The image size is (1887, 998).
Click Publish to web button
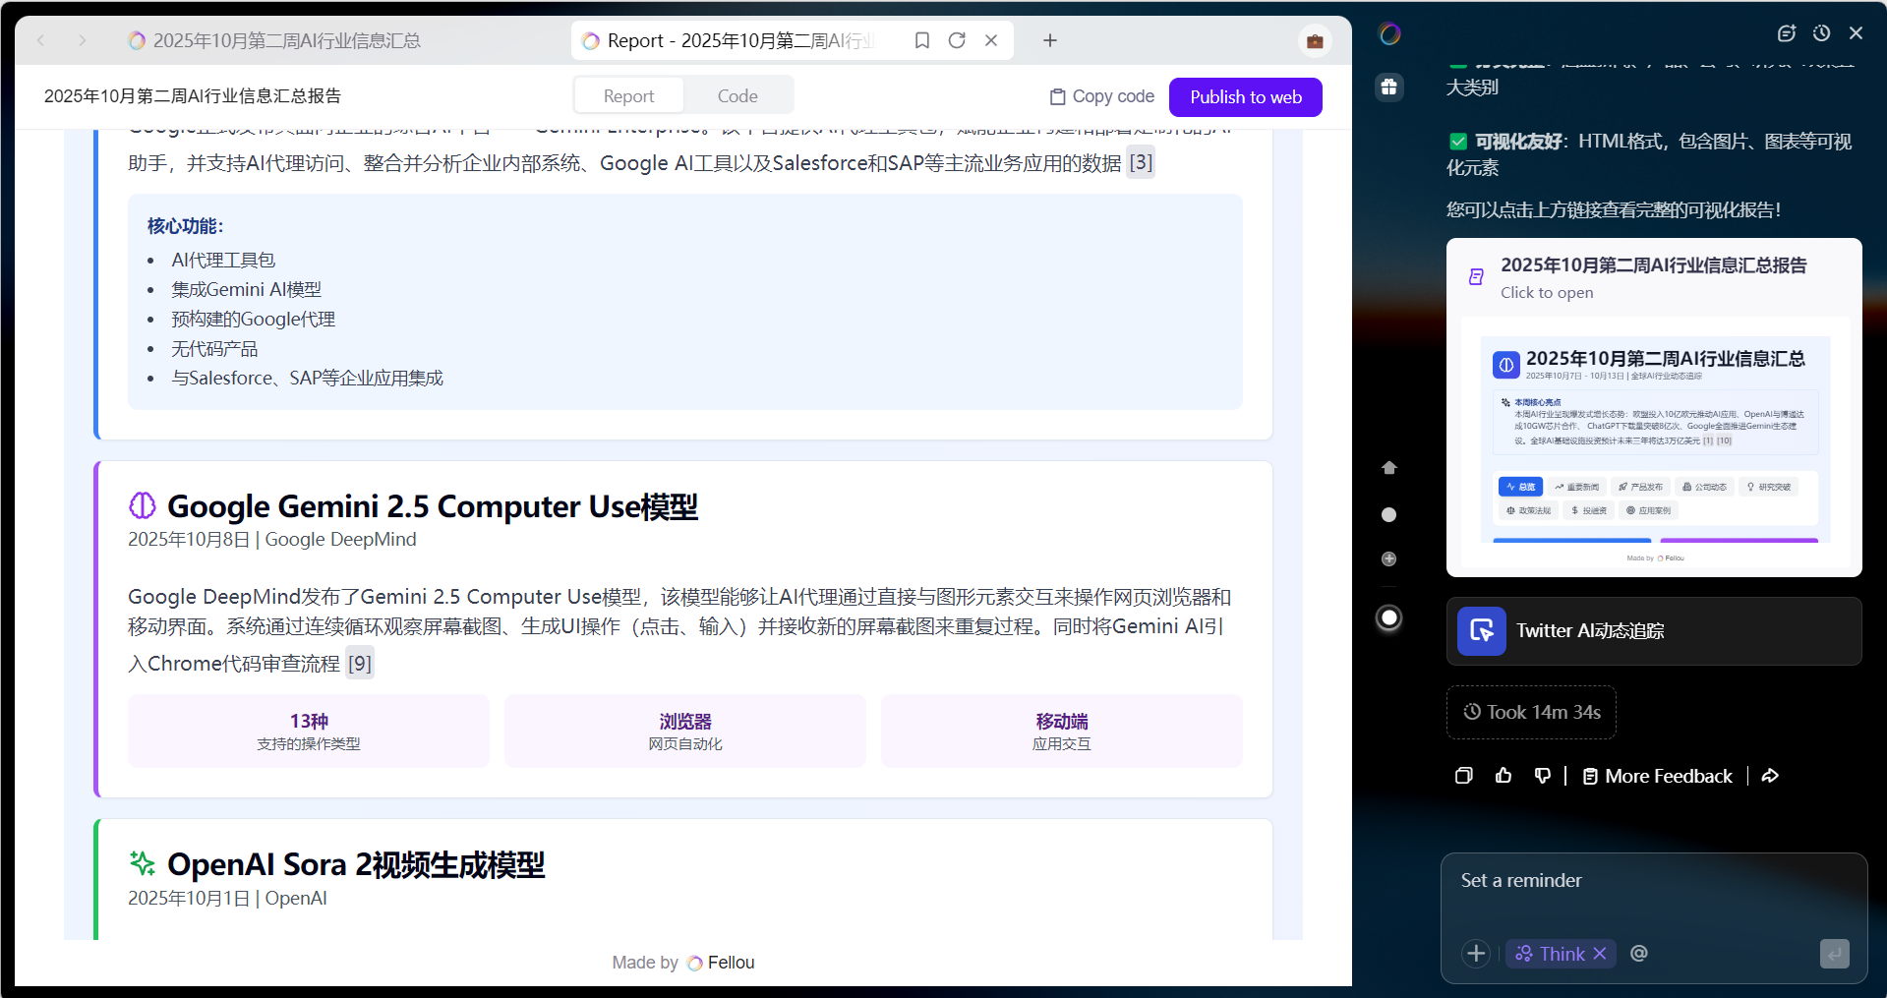point(1245,97)
